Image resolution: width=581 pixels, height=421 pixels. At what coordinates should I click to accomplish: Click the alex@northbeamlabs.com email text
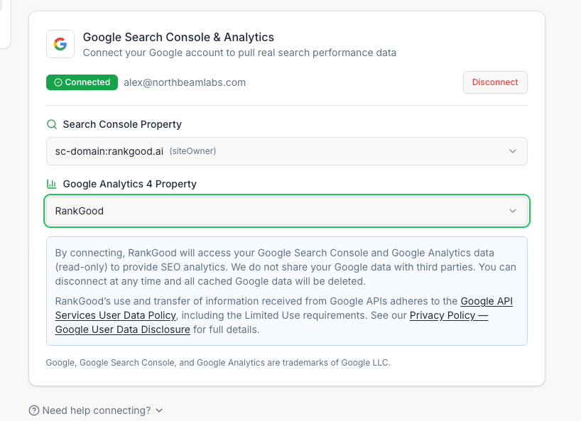pyautogui.click(x=185, y=82)
